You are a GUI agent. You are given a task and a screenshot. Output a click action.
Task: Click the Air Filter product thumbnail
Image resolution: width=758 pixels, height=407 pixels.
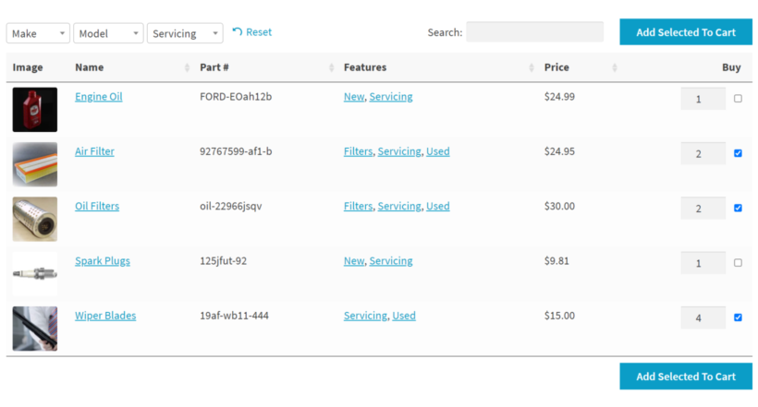[x=34, y=164]
